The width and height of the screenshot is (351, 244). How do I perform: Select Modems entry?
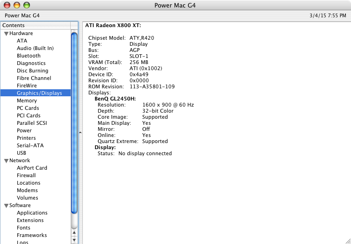coord(27,190)
